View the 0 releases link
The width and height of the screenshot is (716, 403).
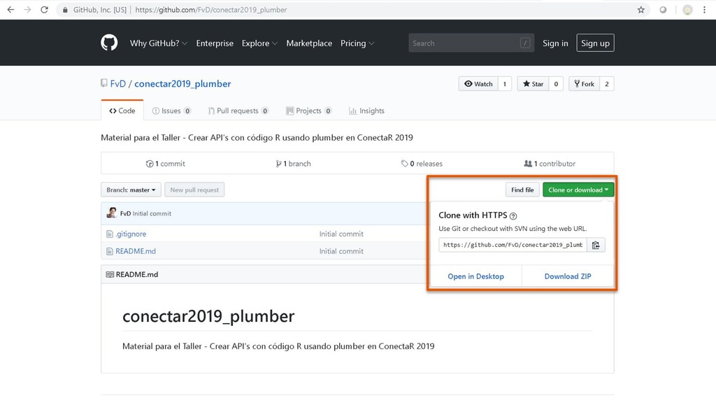click(x=422, y=164)
